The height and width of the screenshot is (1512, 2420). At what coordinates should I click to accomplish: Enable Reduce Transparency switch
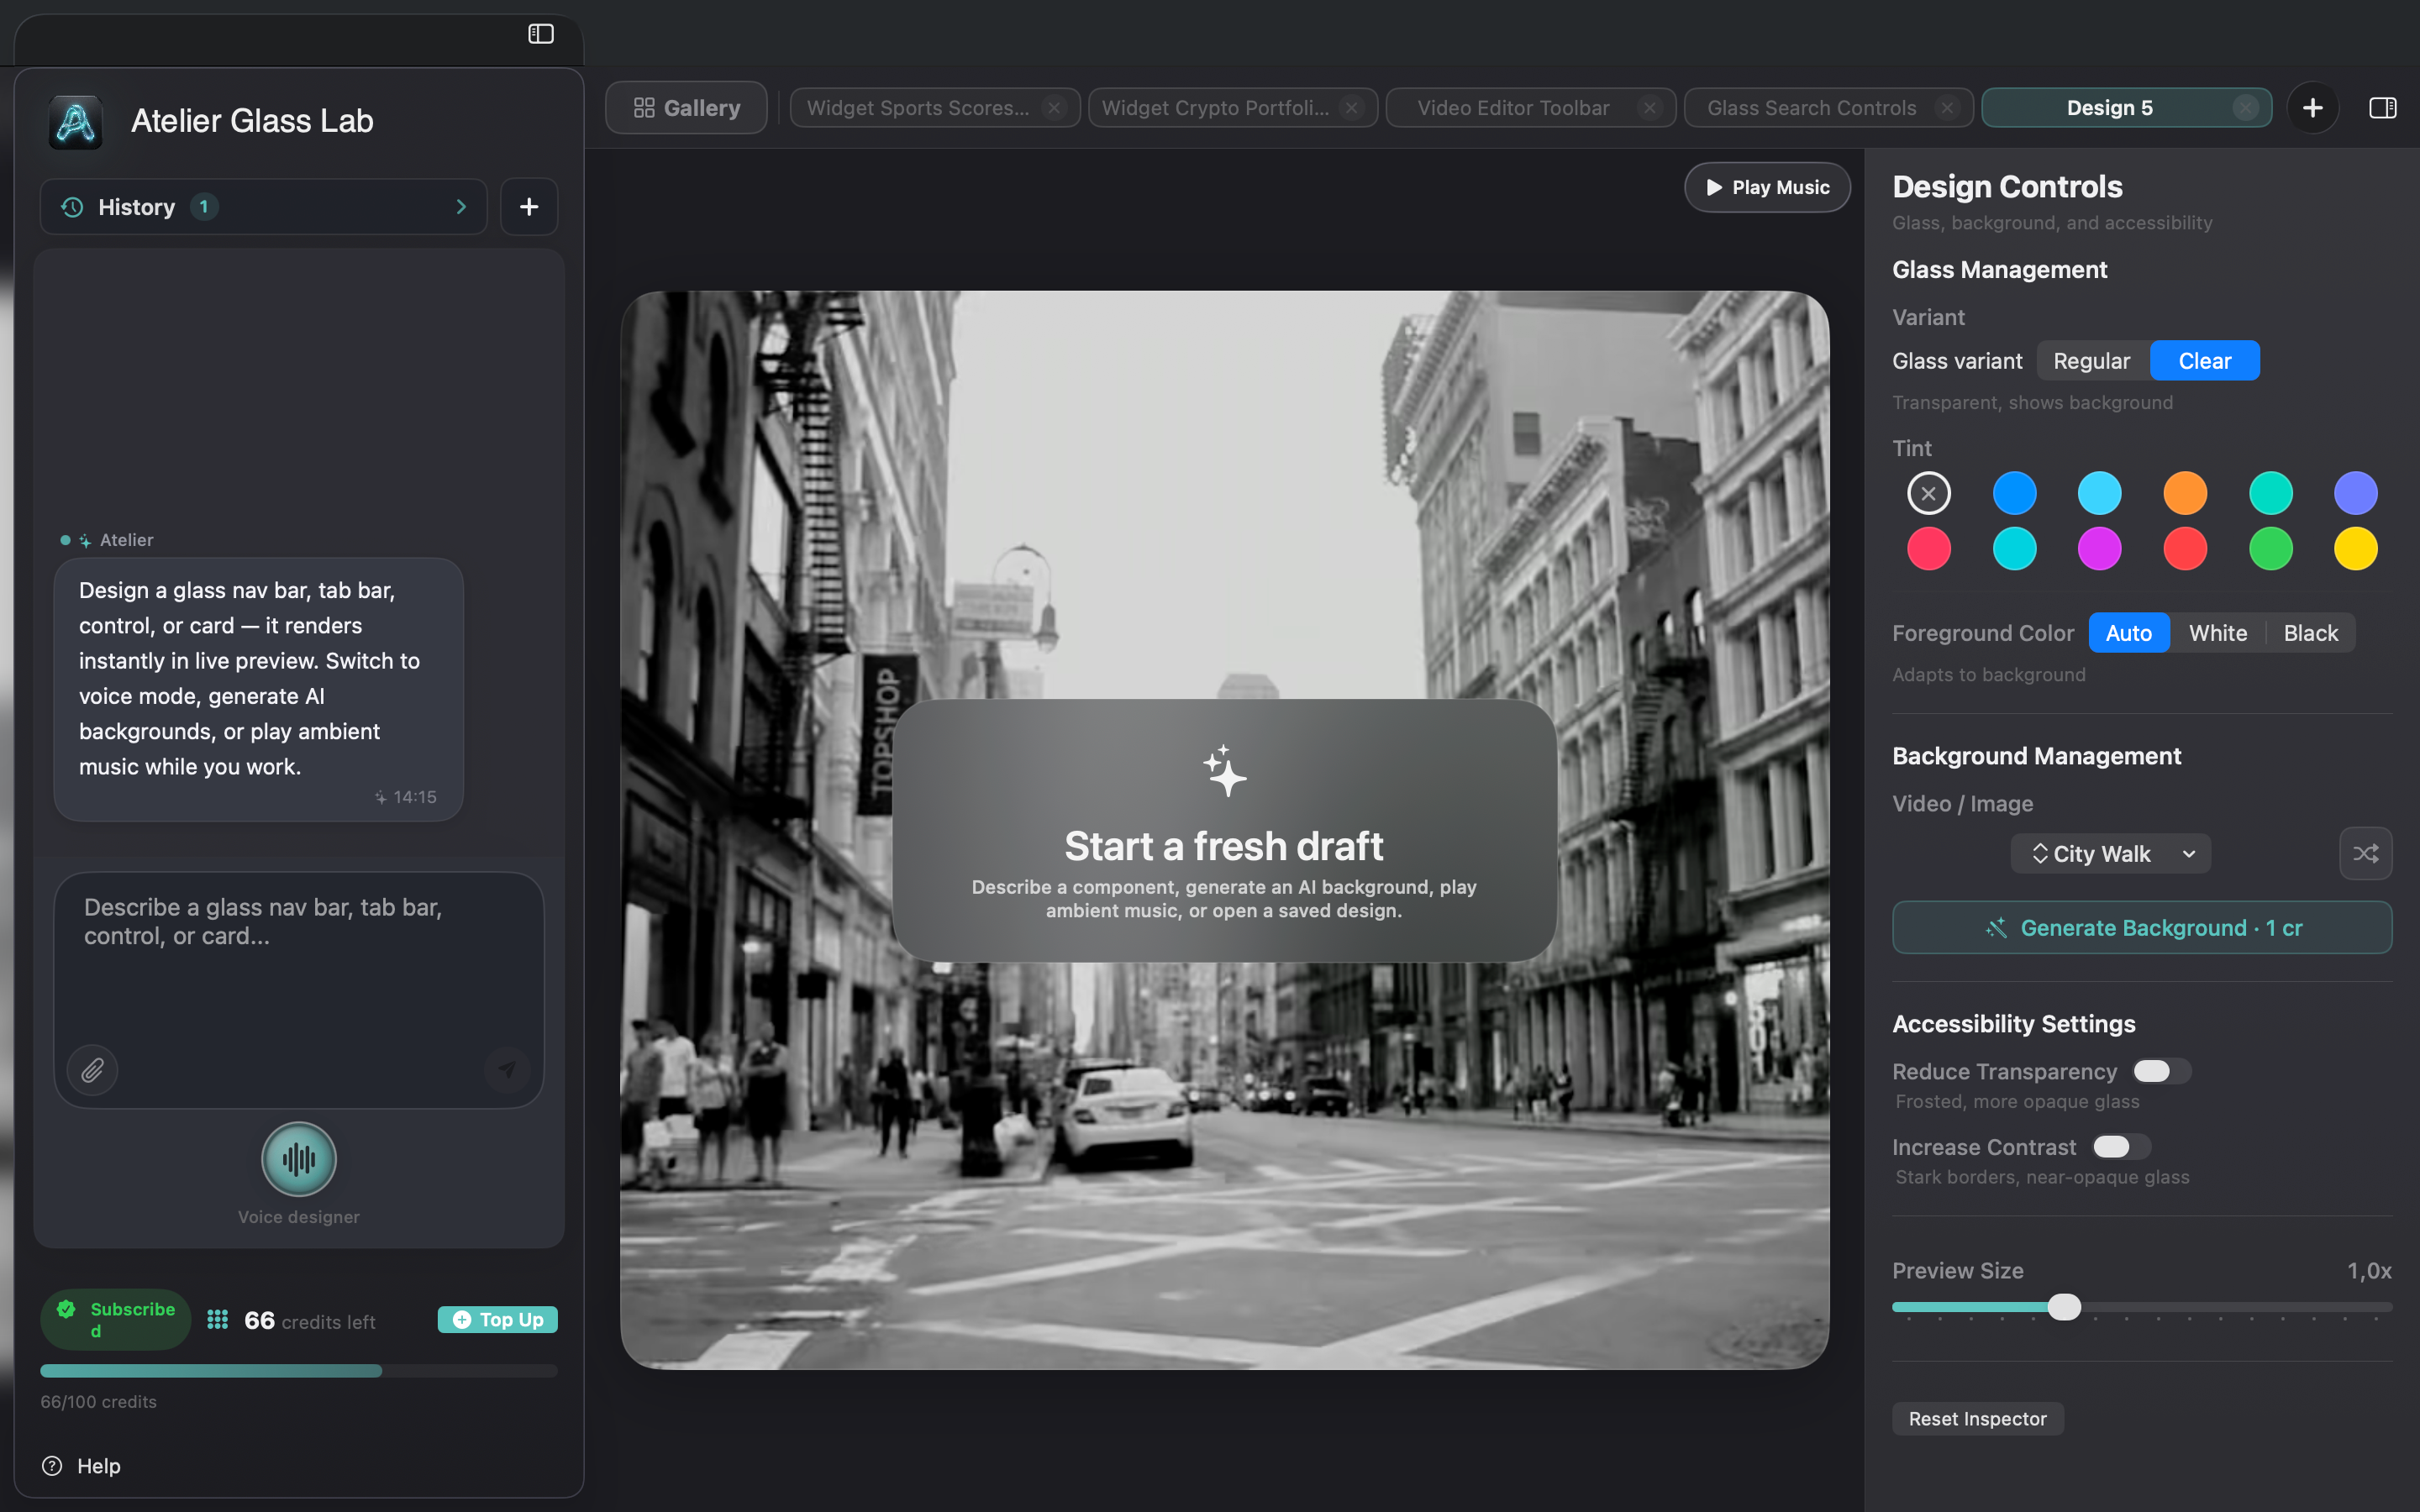coord(2160,1071)
